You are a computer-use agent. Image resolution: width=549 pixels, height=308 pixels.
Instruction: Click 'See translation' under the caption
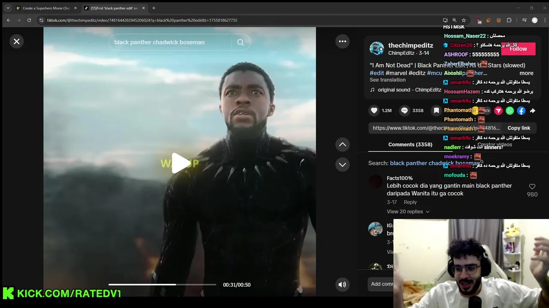click(x=387, y=80)
